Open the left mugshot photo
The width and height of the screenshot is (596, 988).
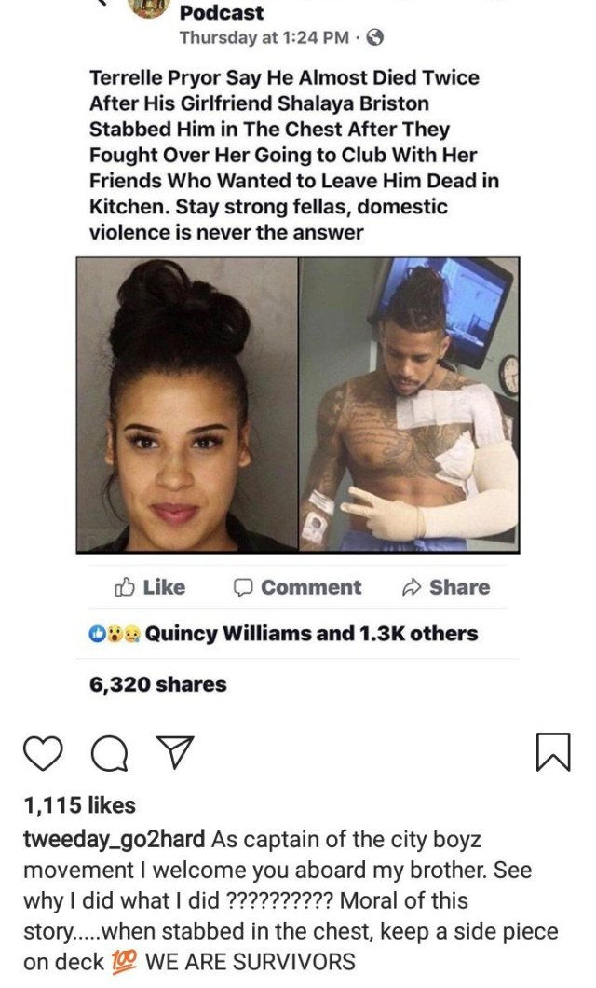click(x=187, y=405)
